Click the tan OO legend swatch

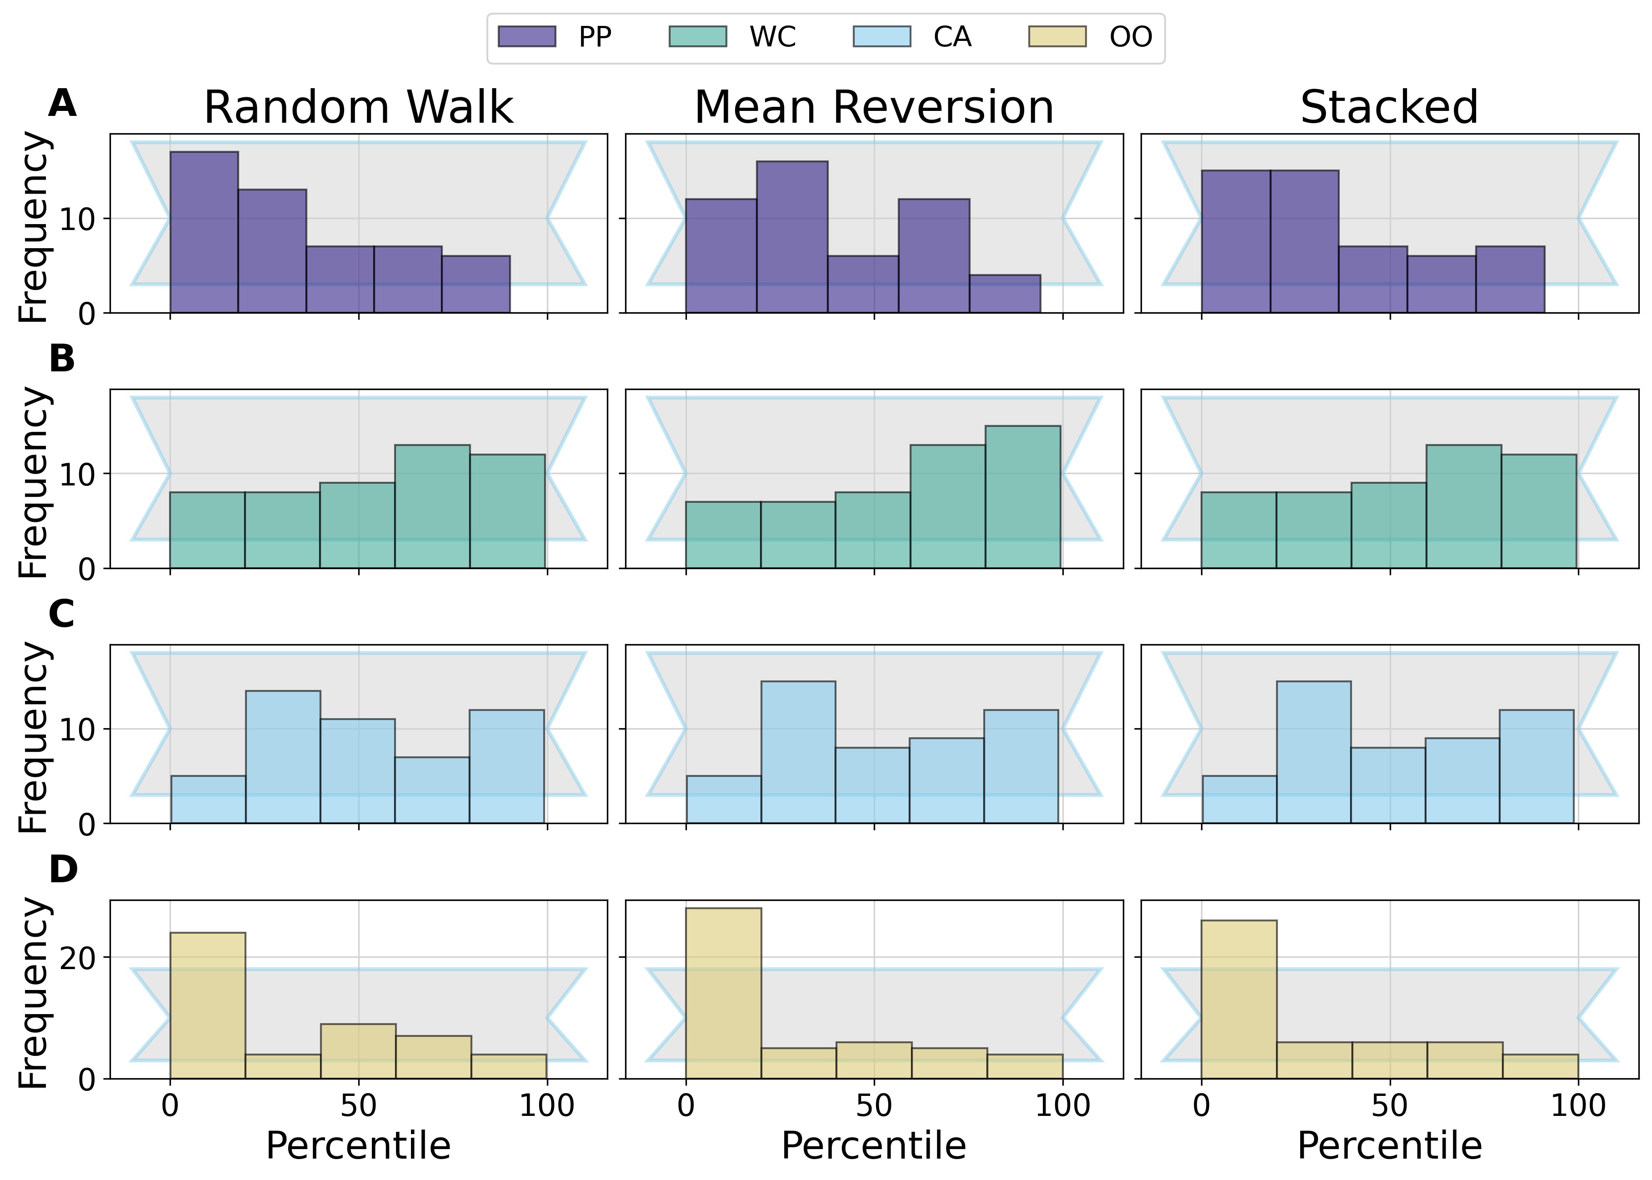(x=1057, y=36)
